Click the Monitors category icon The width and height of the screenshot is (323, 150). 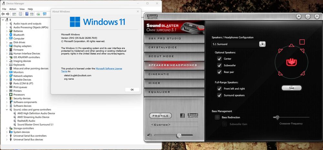point(11,72)
